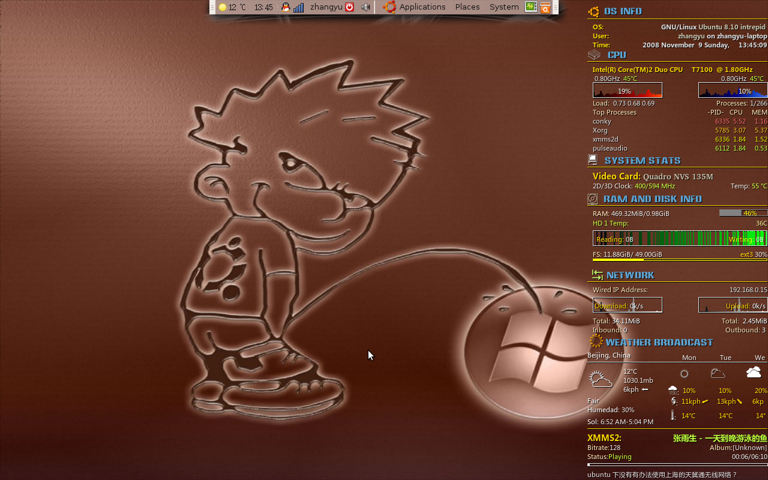This screenshot has width=768, height=480.
Task: Click the Download speed graph box
Action: [628, 305]
